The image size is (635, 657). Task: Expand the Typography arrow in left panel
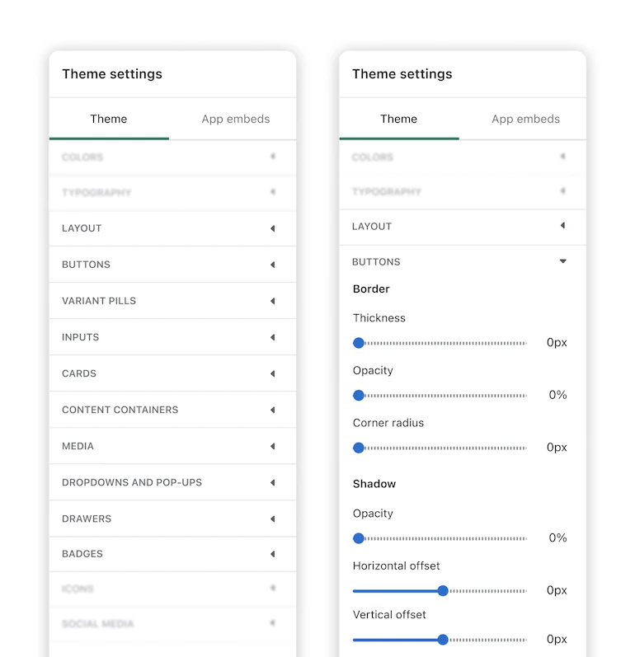point(273,192)
